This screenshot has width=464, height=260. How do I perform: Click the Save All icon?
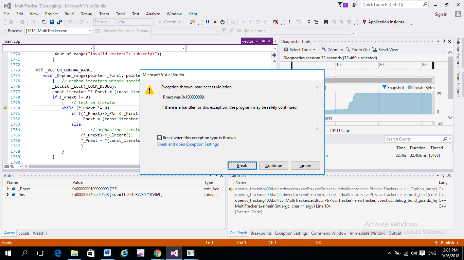pos(59,22)
